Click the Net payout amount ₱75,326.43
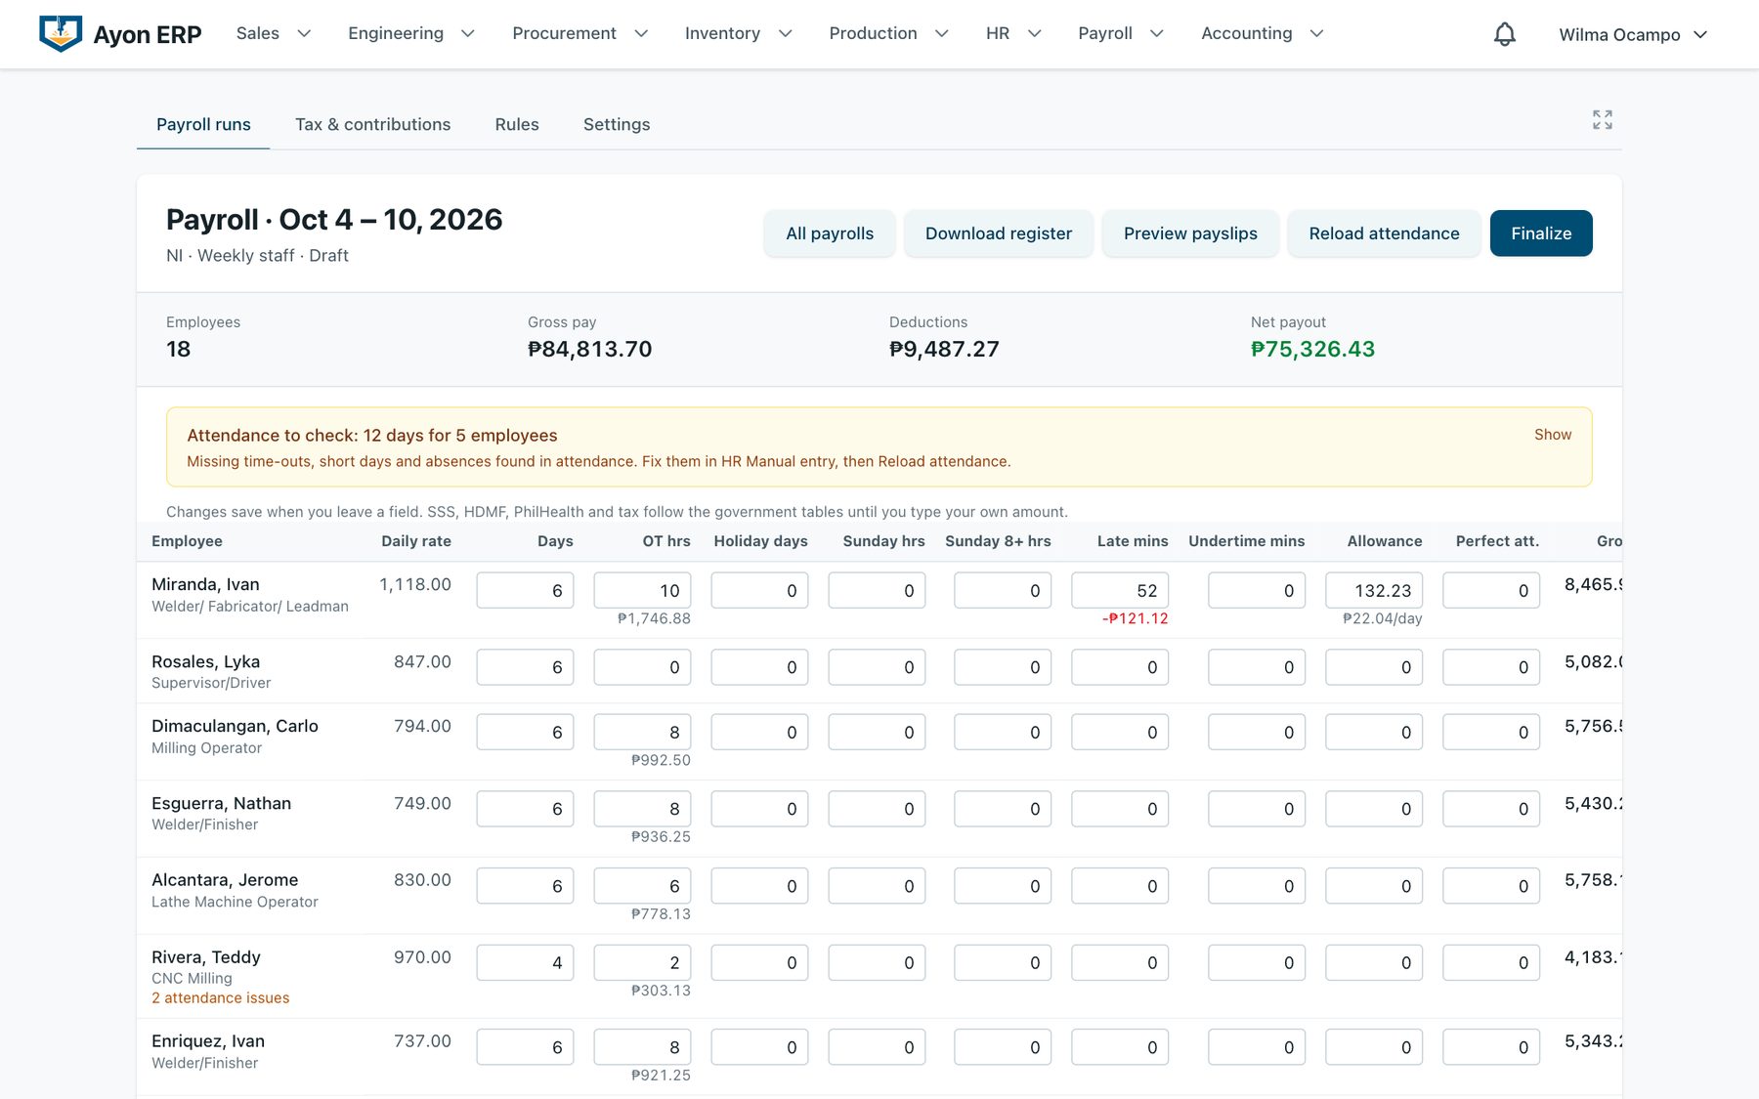 1312,349
